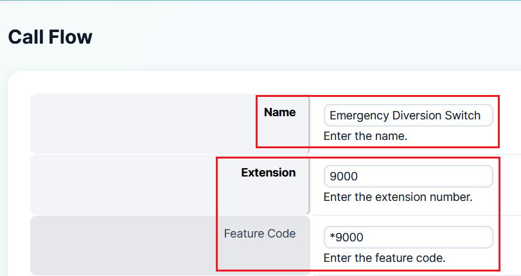Click the '9000' value in the Extension field
The image size is (521, 276).
[x=343, y=177]
